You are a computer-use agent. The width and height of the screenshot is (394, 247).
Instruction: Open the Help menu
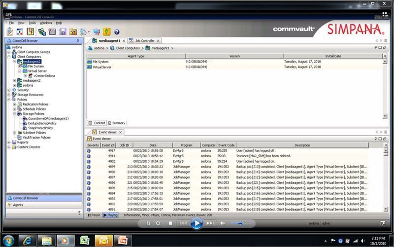click(x=59, y=23)
